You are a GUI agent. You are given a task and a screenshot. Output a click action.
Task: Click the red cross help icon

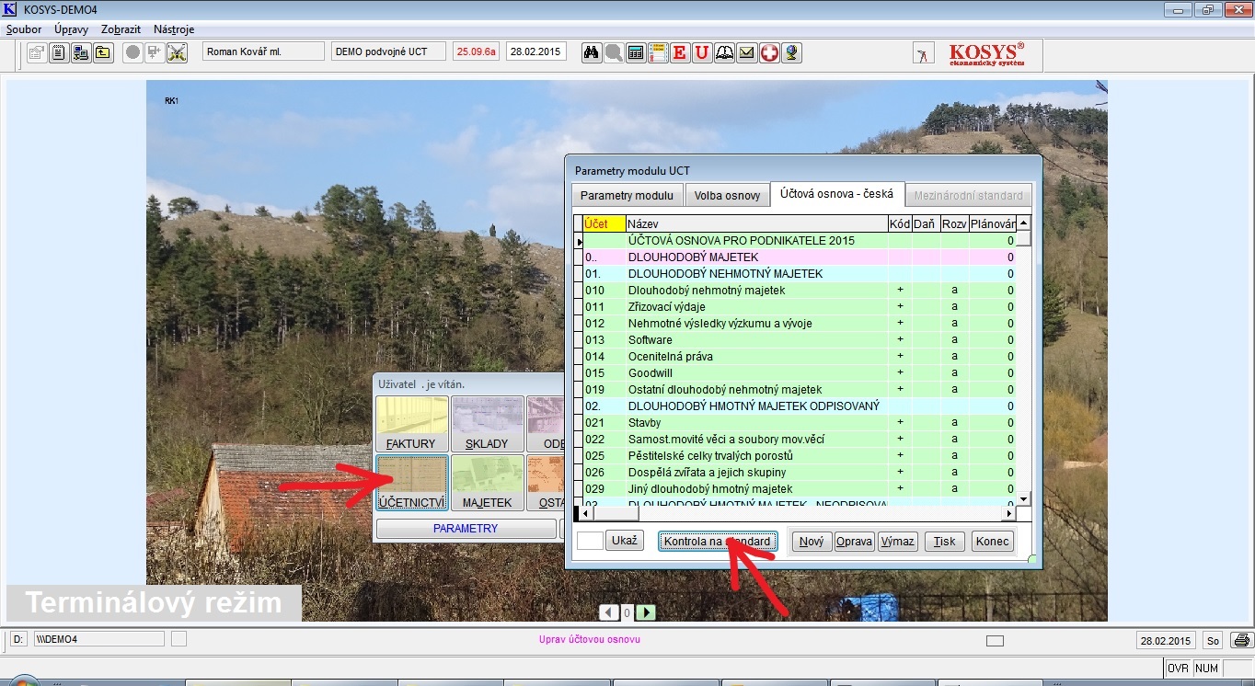[x=769, y=52]
